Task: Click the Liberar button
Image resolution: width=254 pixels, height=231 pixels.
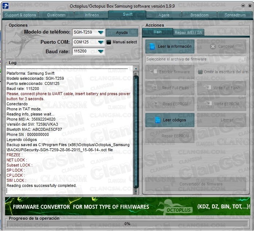Action: point(222,120)
